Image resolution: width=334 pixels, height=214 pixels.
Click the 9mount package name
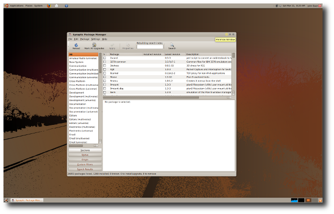(x=114, y=85)
